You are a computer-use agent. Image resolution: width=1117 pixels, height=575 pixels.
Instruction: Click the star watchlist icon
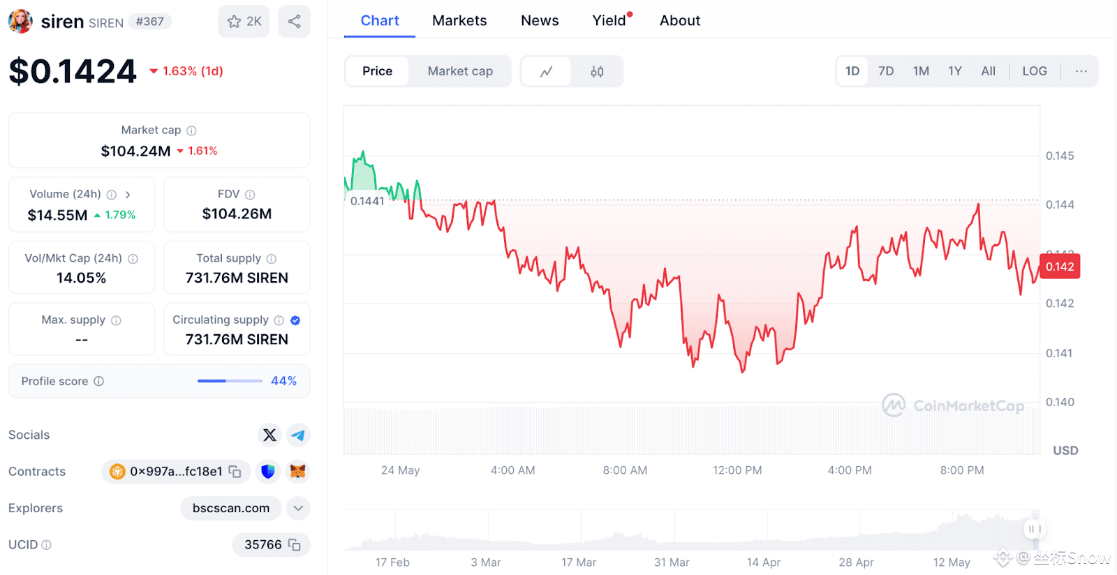coord(235,22)
